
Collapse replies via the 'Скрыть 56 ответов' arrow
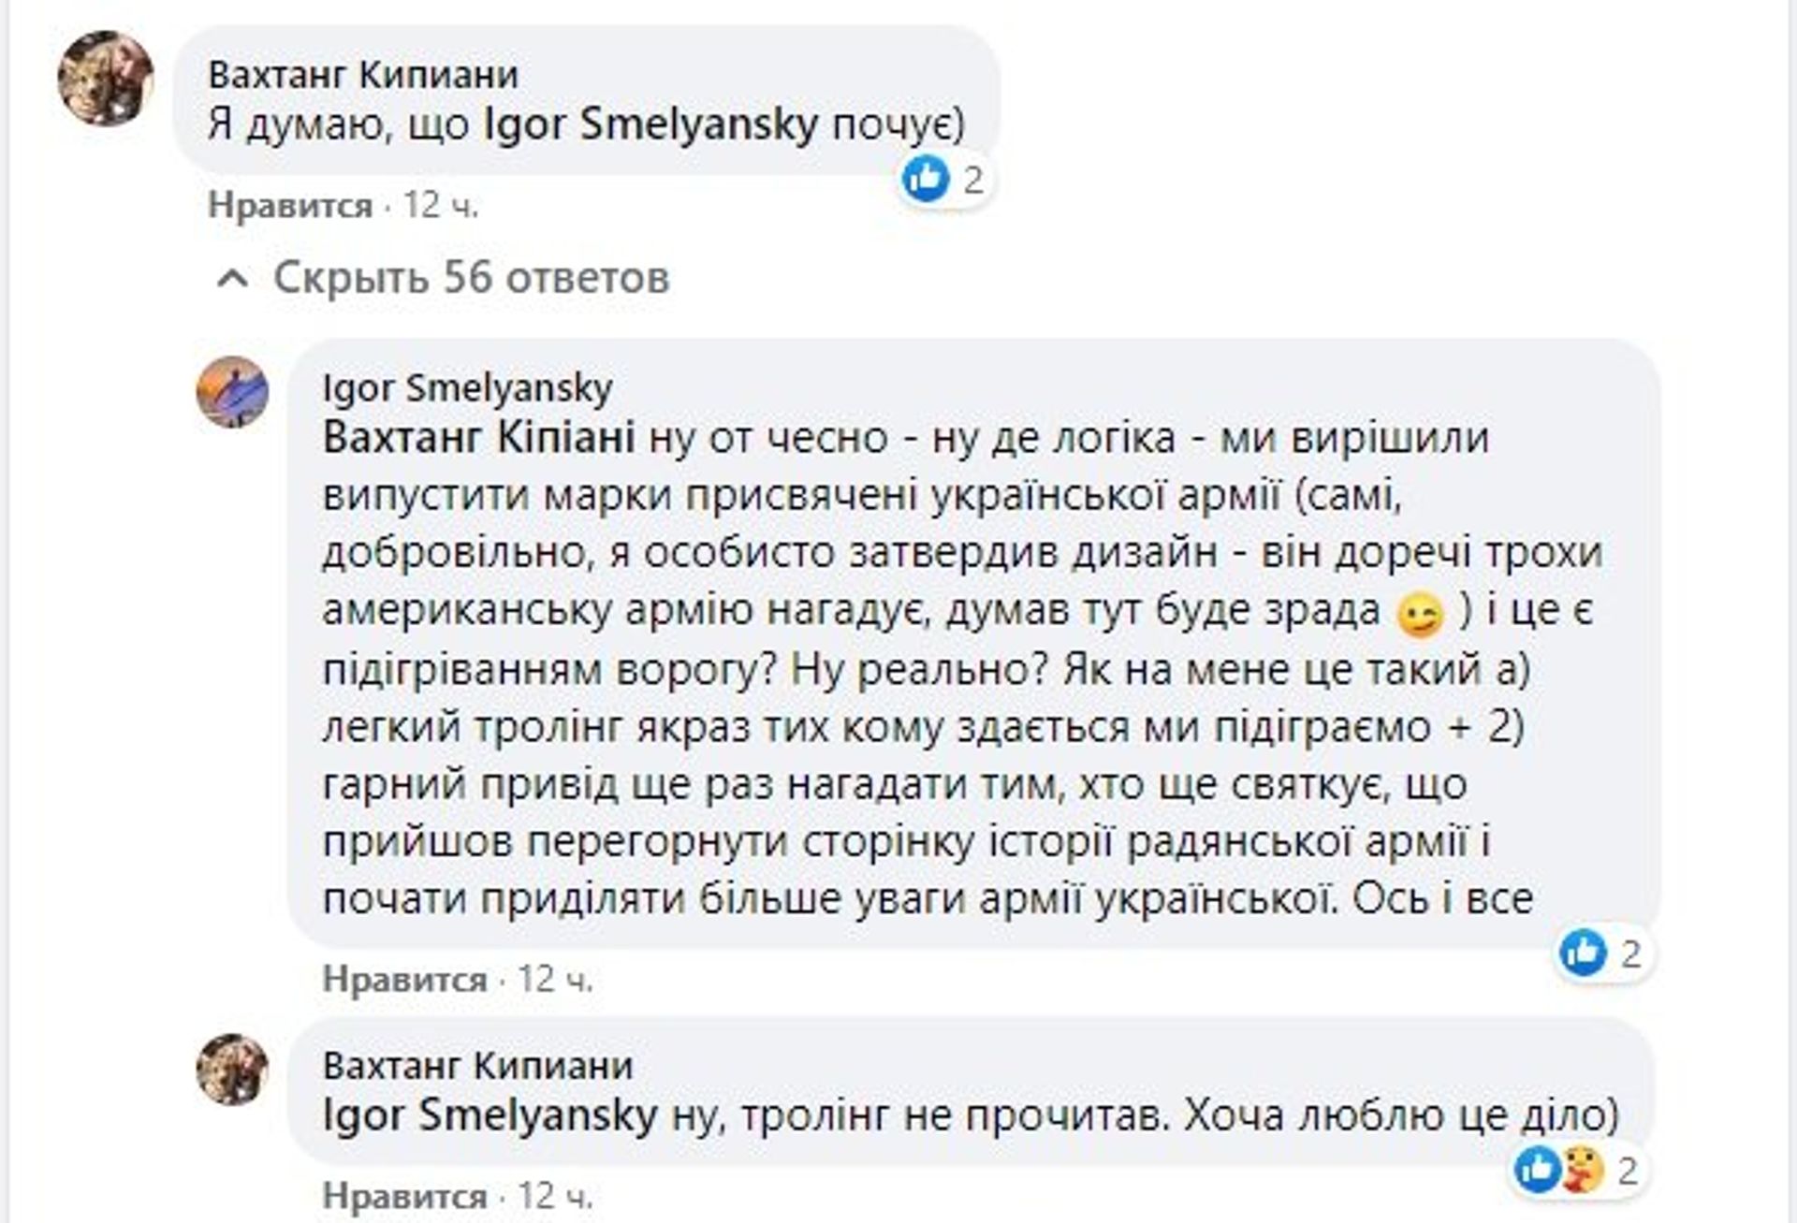point(232,279)
